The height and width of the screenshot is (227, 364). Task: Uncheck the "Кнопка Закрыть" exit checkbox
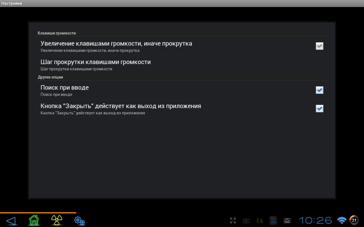[x=319, y=108]
